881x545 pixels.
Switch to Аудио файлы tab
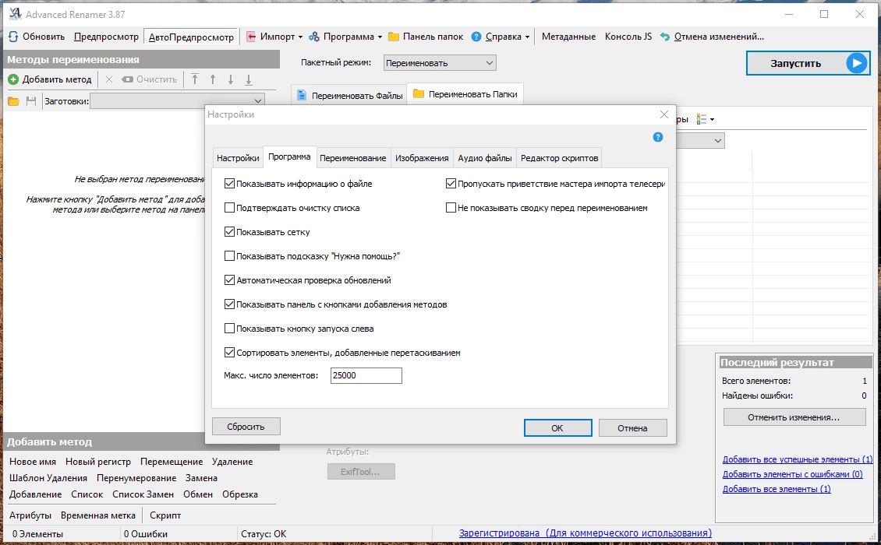click(485, 158)
